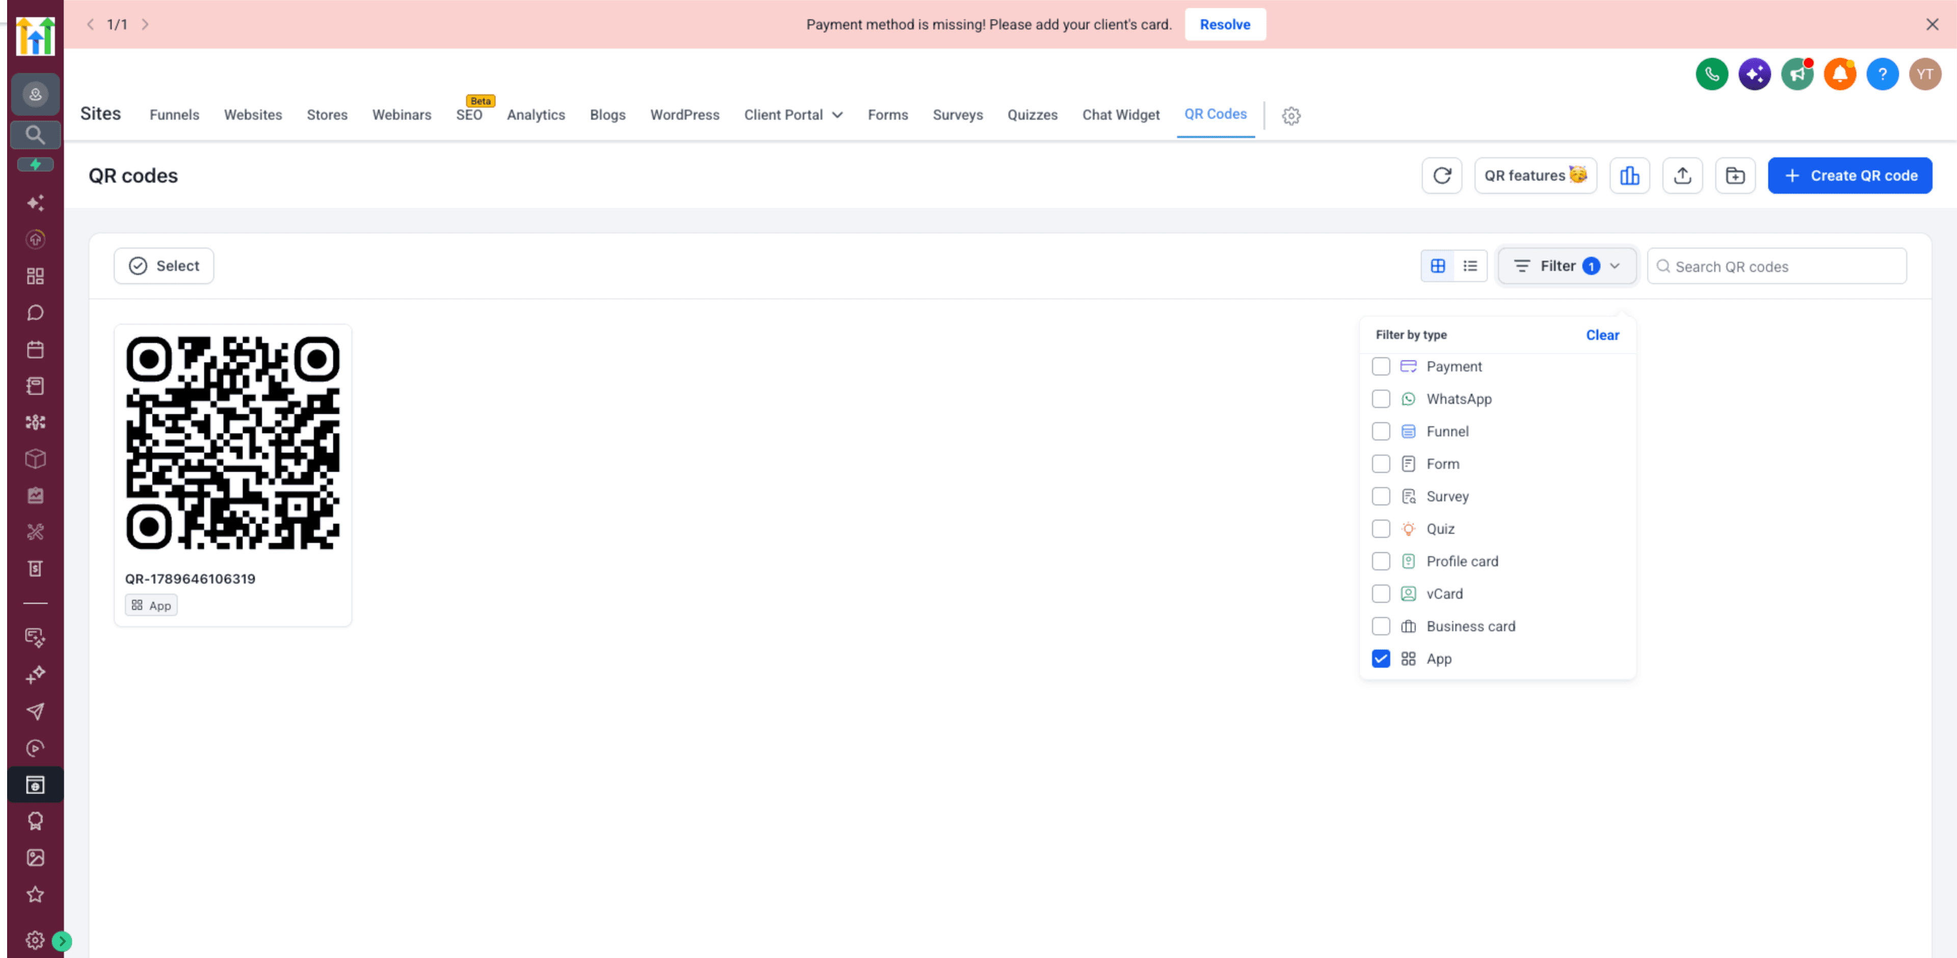Viewport: 1957px width, 958px height.
Task: Check the Form filter checkbox
Action: (1381, 464)
